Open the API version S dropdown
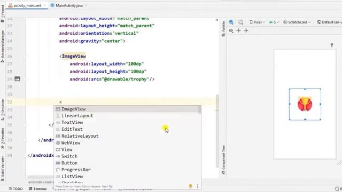342x192 pixels. 274,22
